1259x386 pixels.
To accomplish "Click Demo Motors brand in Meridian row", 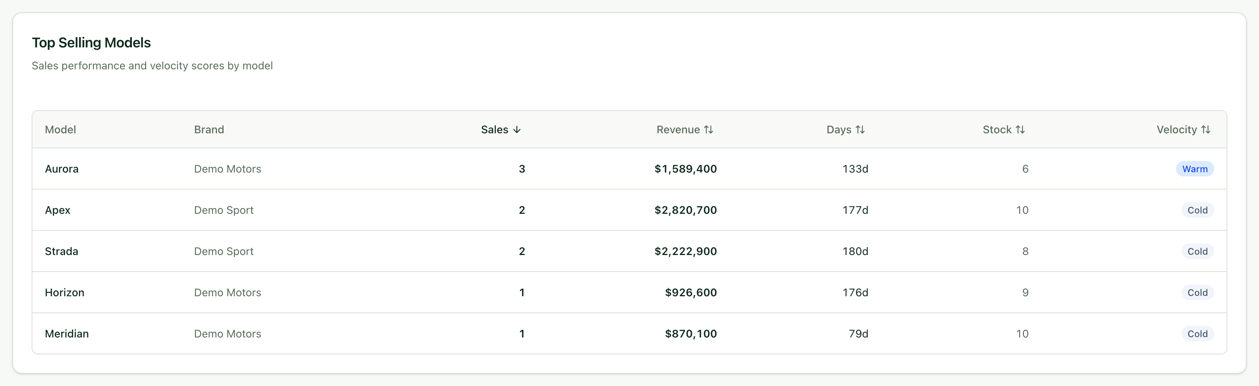I will click(228, 334).
